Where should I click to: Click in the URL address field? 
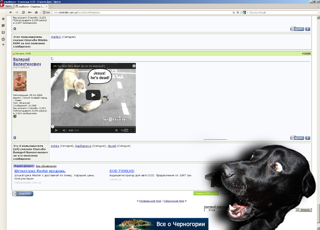click(x=142, y=12)
